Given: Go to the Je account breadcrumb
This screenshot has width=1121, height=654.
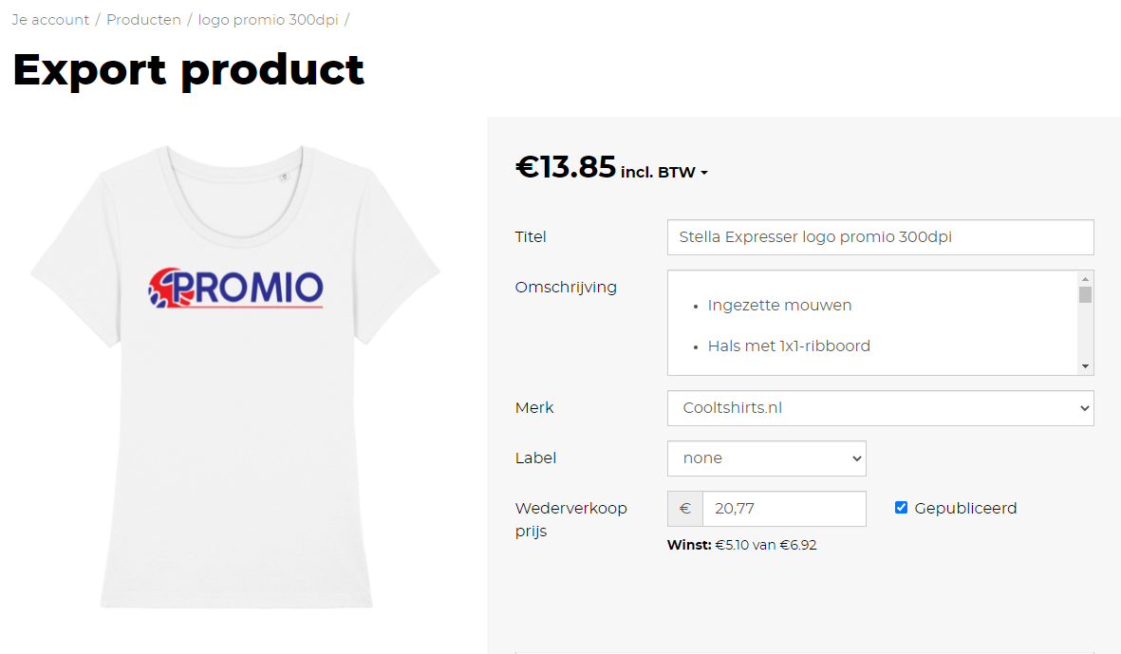Looking at the screenshot, I should [x=50, y=20].
